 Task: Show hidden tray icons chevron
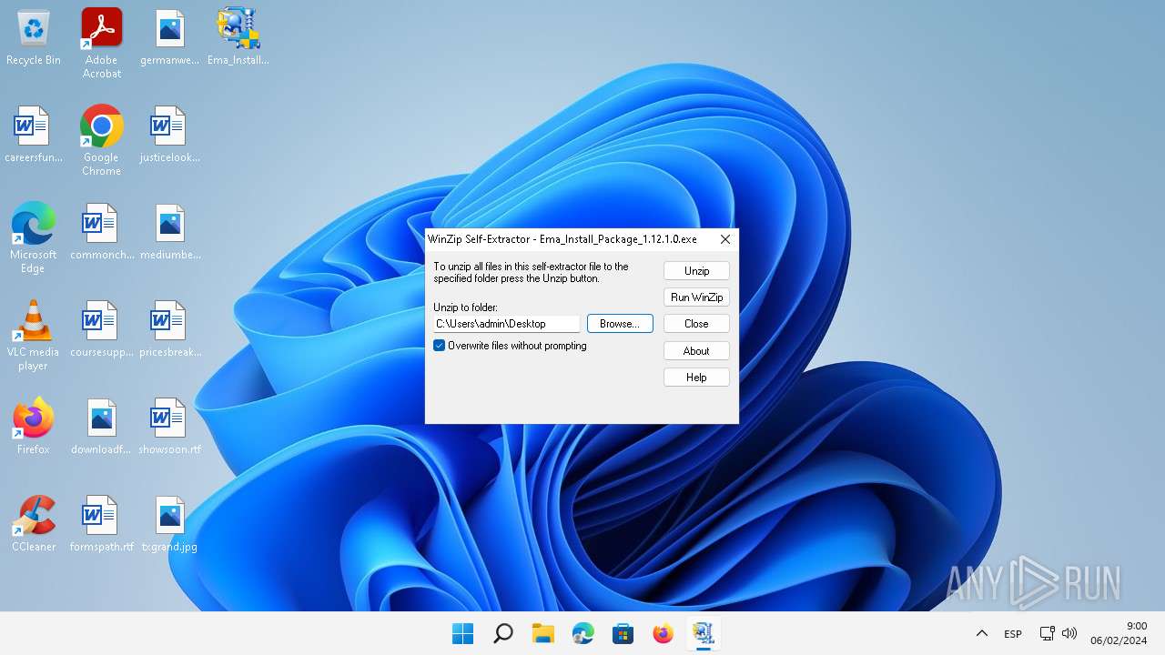(x=982, y=633)
